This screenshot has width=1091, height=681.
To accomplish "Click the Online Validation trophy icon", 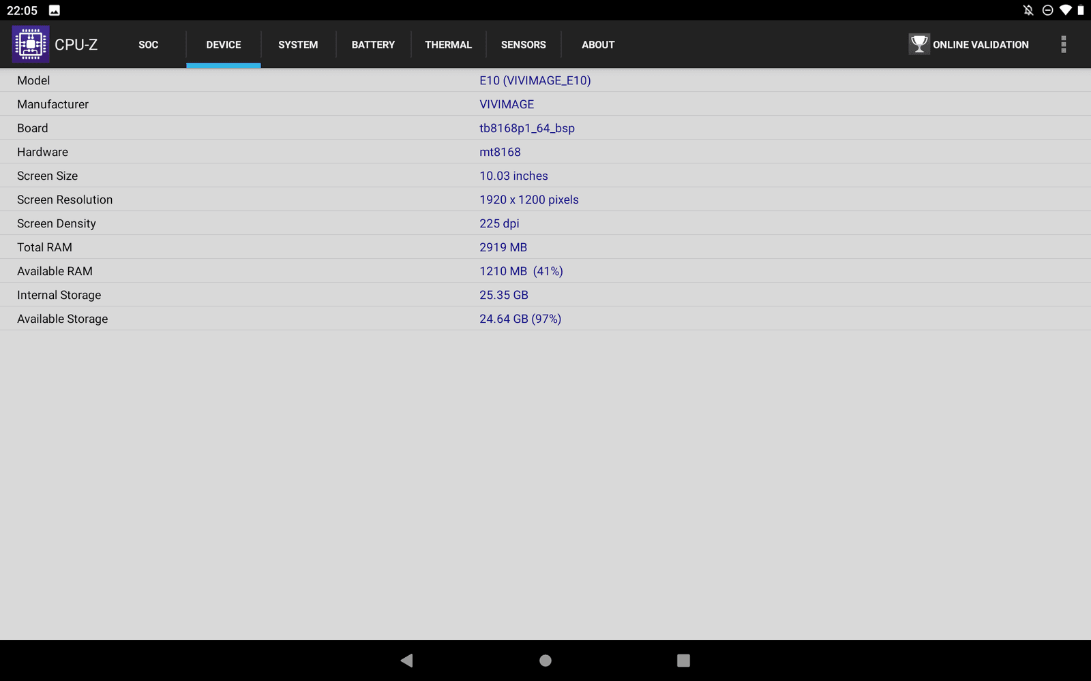I will [918, 44].
